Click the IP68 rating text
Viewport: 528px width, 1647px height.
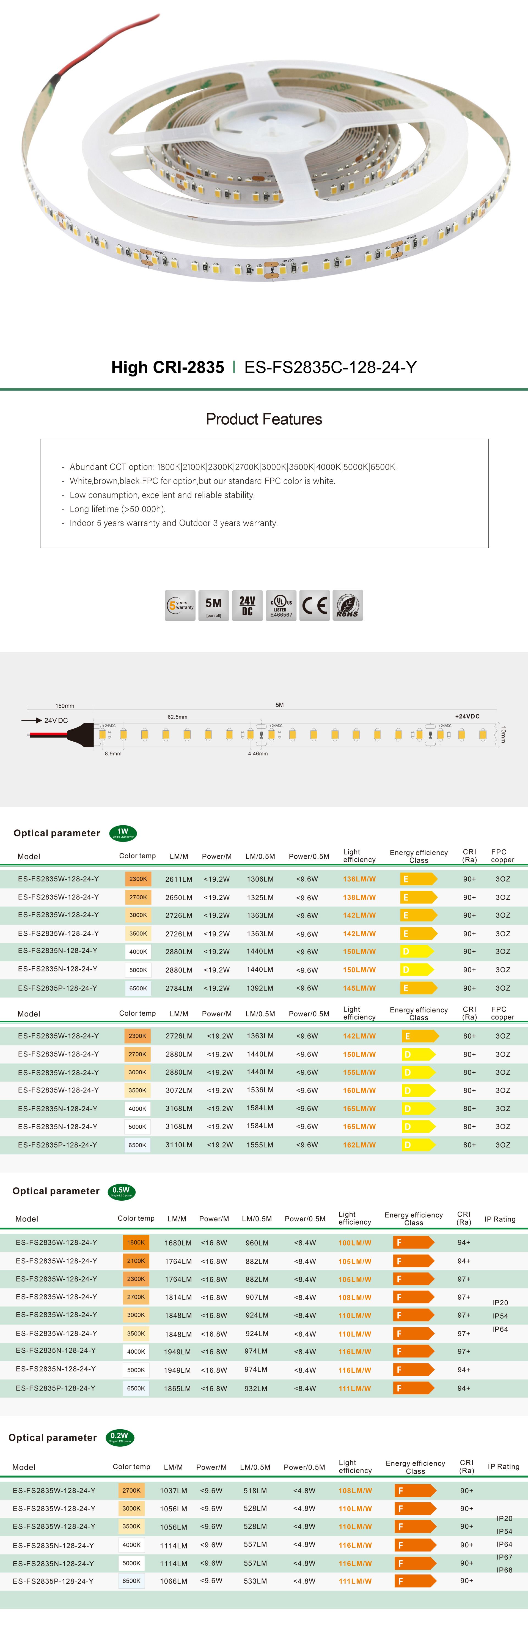504,1570
